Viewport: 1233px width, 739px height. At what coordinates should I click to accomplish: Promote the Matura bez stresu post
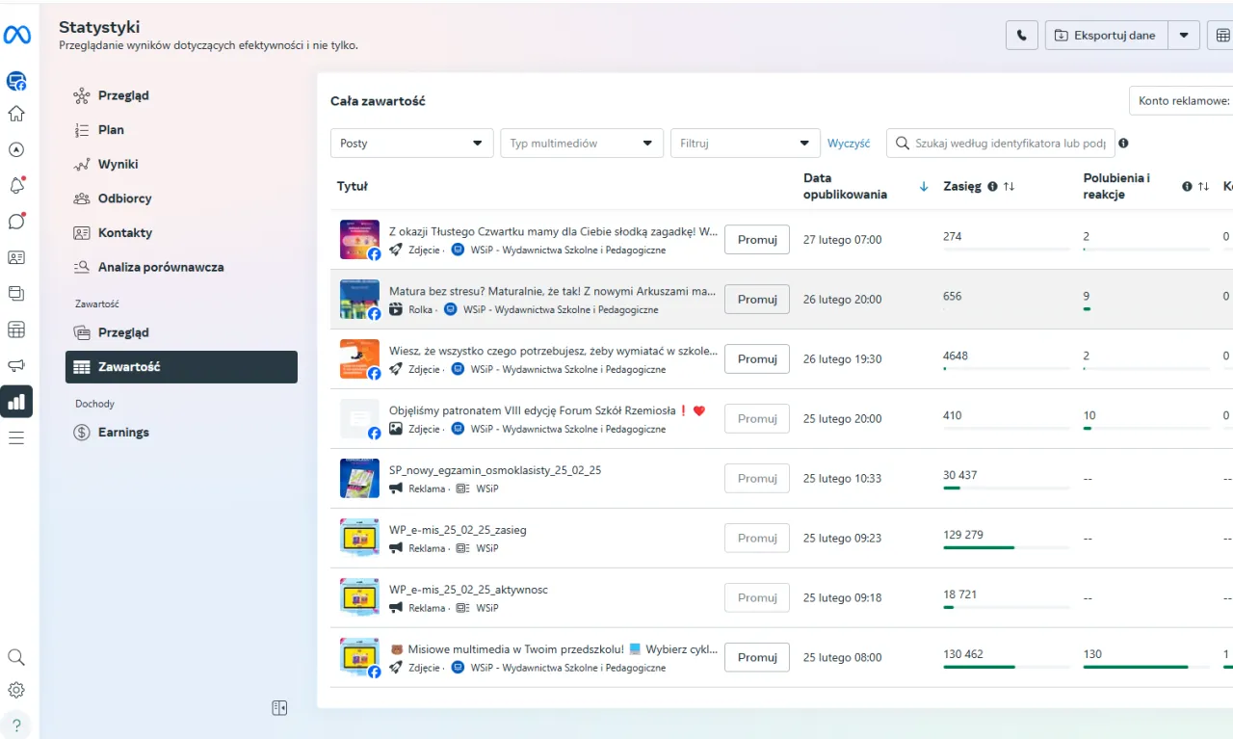click(x=756, y=300)
